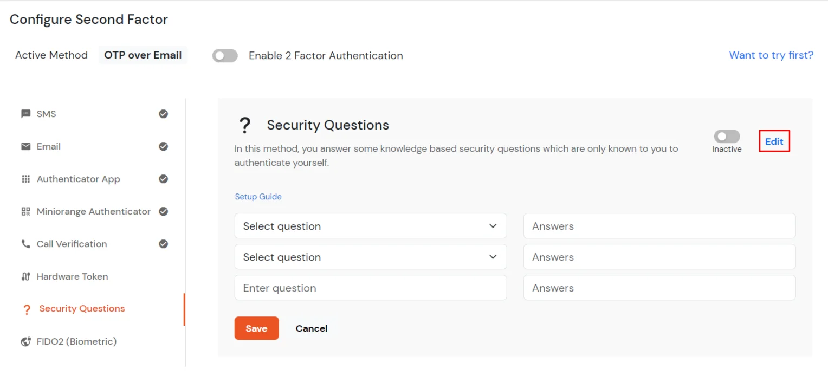Open the first Select question dropdown
The image size is (828, 382).
(x=370, y=226)
